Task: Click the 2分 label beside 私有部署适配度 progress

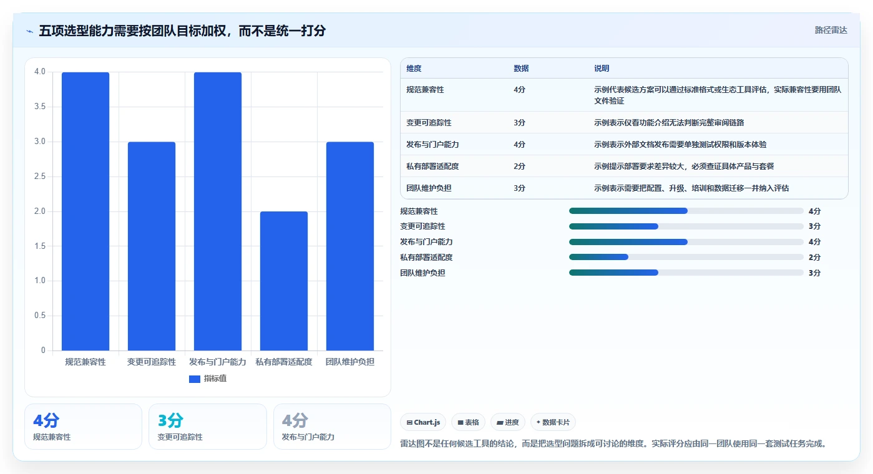Action: pos(814,258)
